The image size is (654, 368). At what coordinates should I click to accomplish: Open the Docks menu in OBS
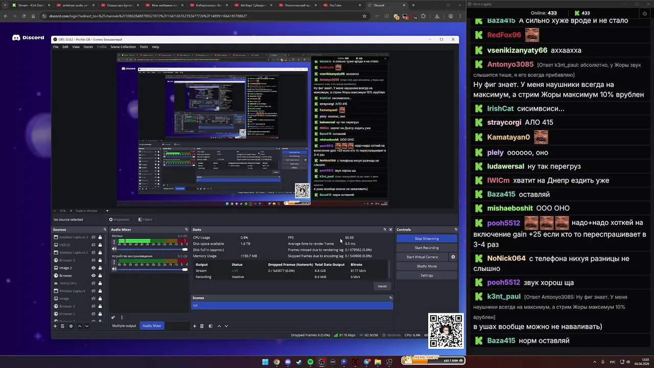pyautogui.click(x=88, y=47)
